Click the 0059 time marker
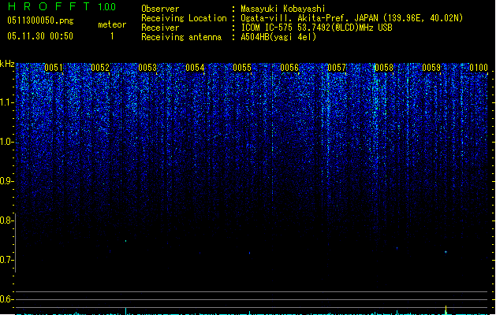Image resolution: width=496 pixels, height=315 pixels. pyautogui.click(x=431, y=68)
